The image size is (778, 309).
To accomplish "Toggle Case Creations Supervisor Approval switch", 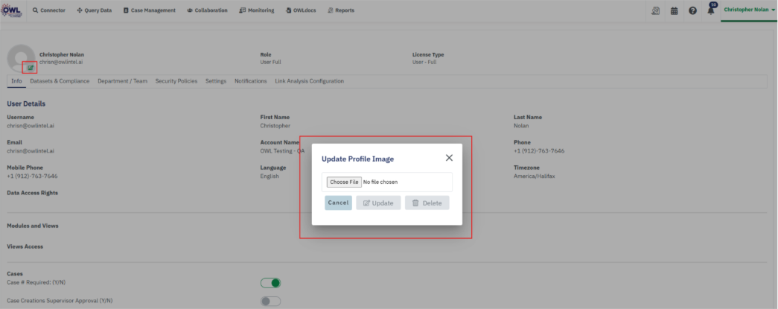I will (270, 301).
